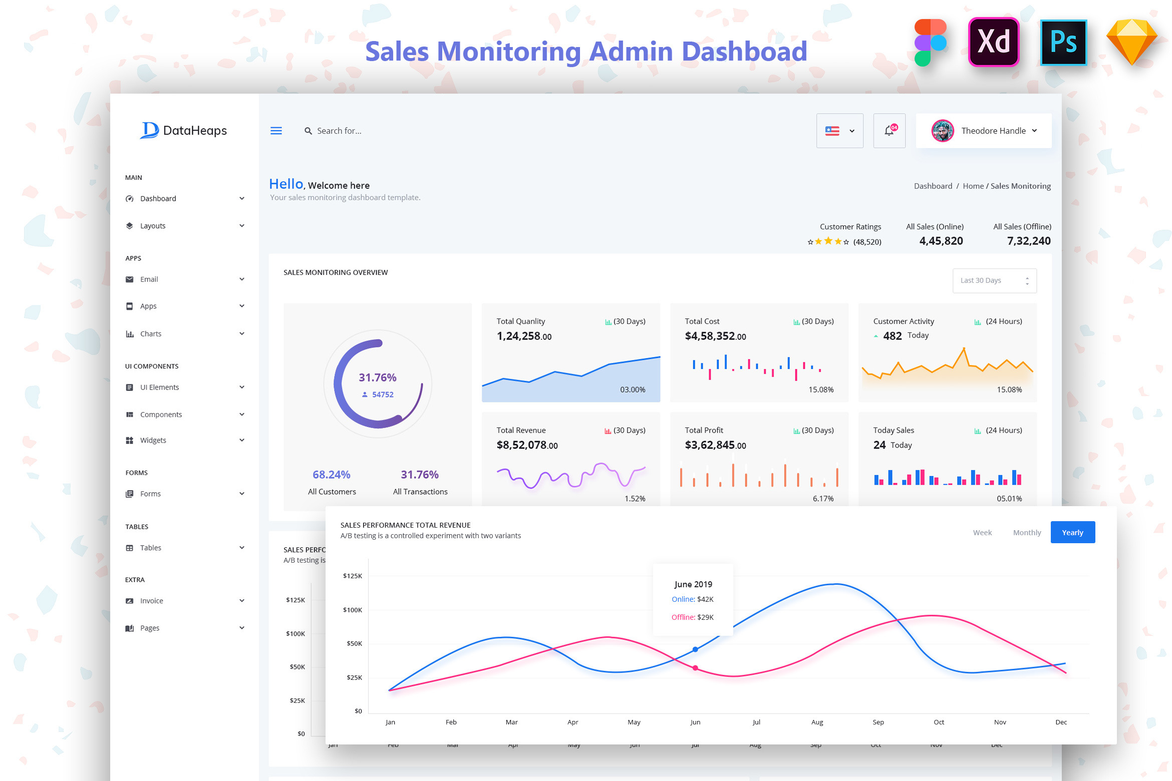Click the Home breadcrumb link
This screenshot has width=1172, height=781.
[973, 186]
